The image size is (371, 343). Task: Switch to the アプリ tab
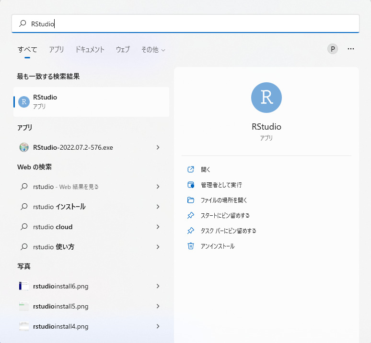coord(56,50)
